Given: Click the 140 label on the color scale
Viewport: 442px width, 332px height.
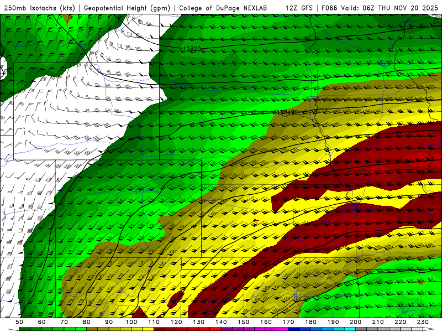Looking at the screenshot, I should coord(221,322).
